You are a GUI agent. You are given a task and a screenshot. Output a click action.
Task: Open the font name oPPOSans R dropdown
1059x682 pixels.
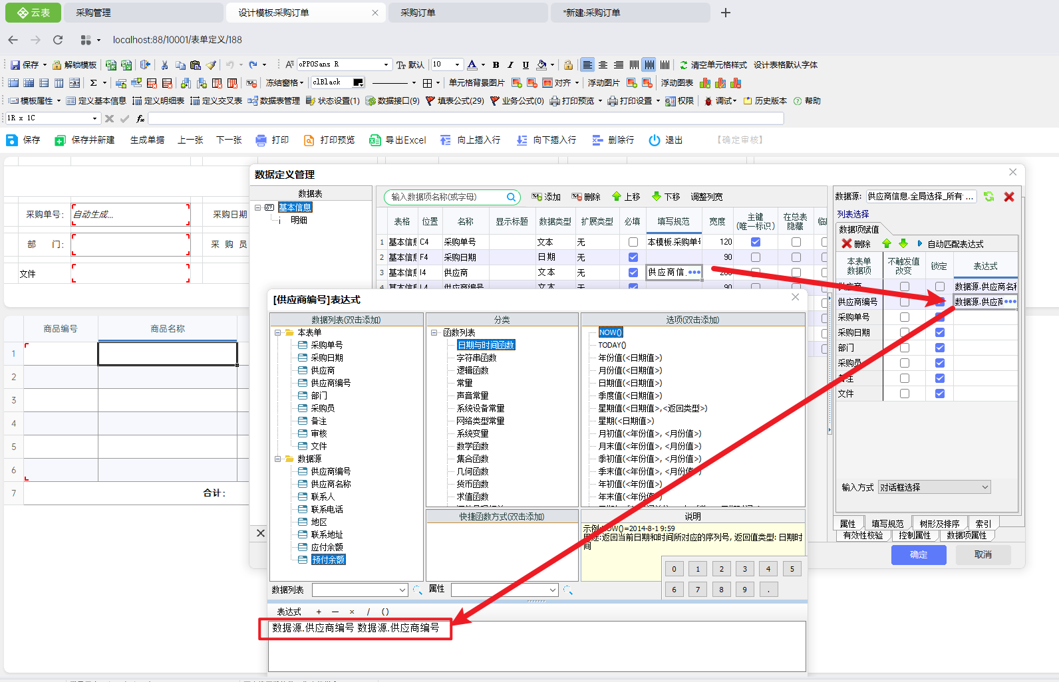pyautogui.click(x=386, y=64)
